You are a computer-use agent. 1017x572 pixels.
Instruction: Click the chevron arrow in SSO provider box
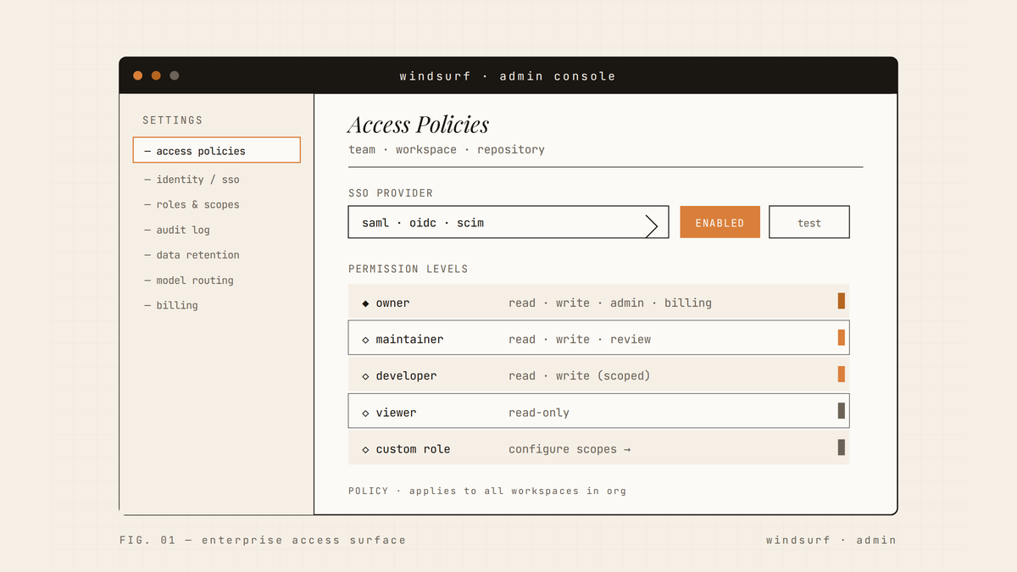click(652, 225)
